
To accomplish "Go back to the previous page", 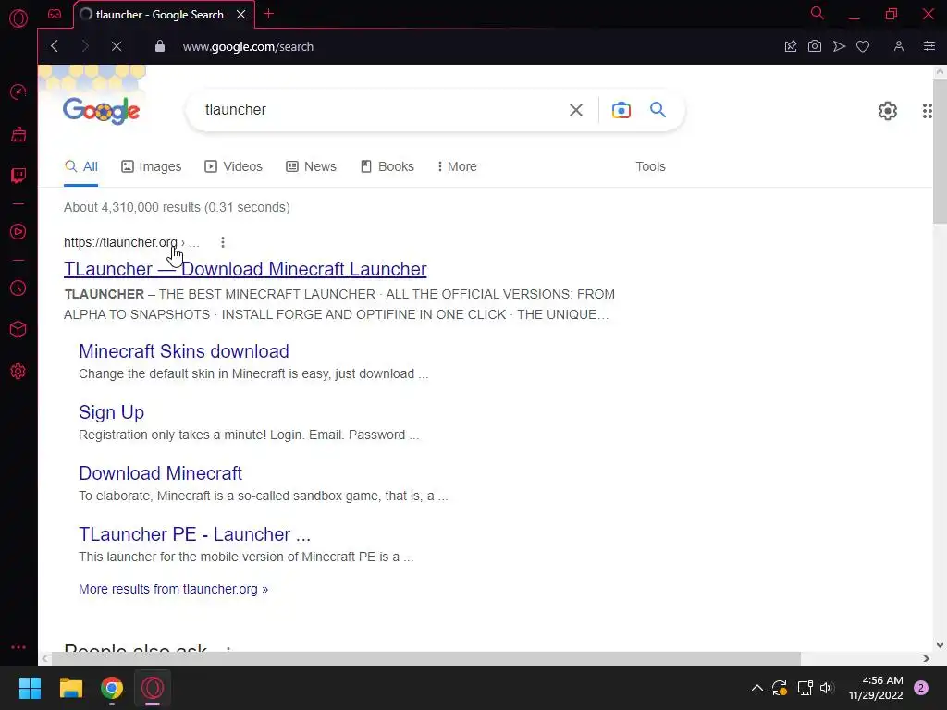I will [55, 46].
